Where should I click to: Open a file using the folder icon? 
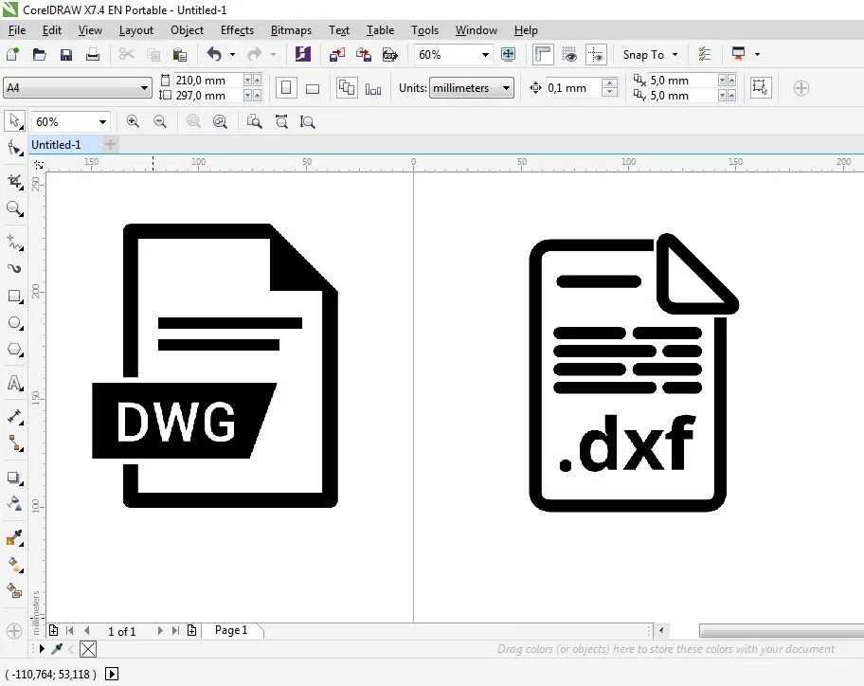click(x=39, y=54)
